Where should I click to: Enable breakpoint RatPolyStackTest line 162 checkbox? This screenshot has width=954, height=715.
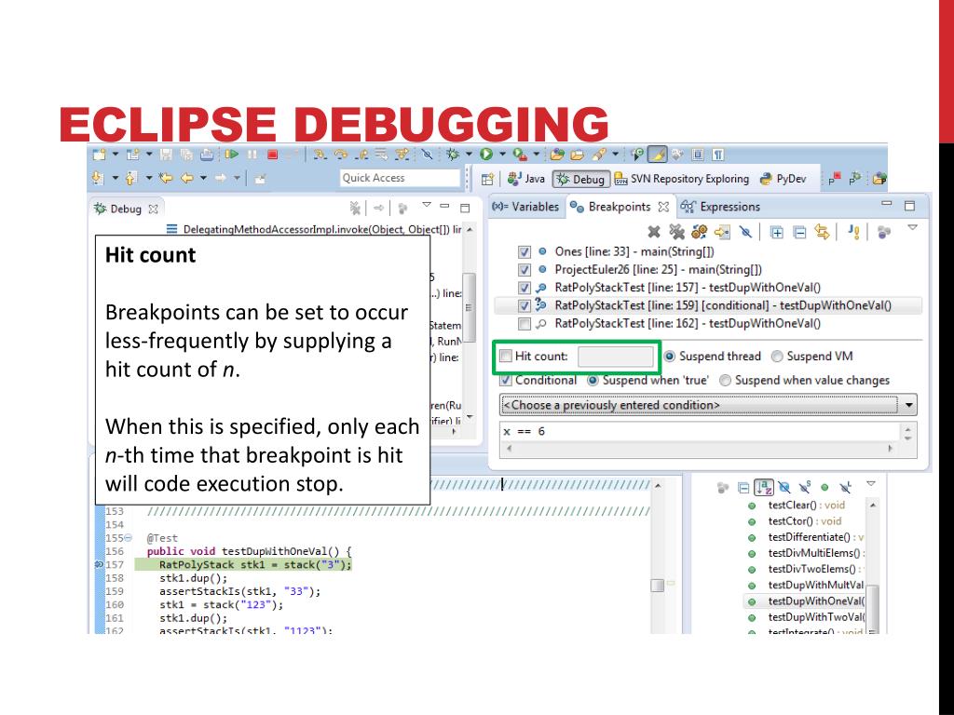point(524,323)
